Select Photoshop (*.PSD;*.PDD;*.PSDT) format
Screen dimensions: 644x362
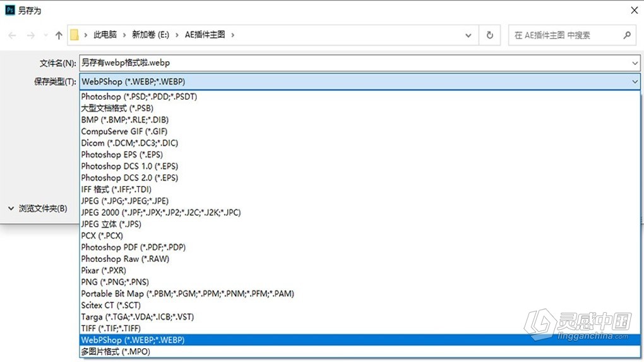[x=359, y=96]
